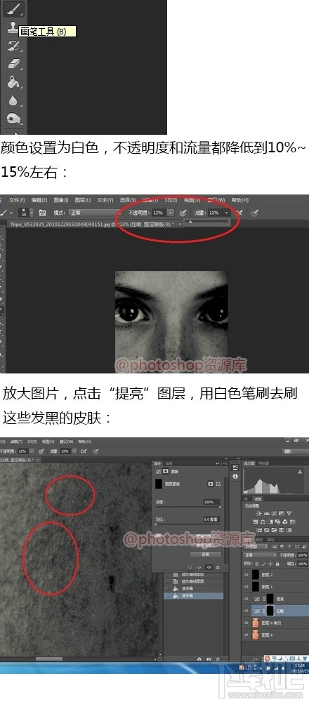Open opacity arrow in eyes-photo options bar
This screenshot has width=309, height=702.
pyautogui.click(x=171, y=213)
